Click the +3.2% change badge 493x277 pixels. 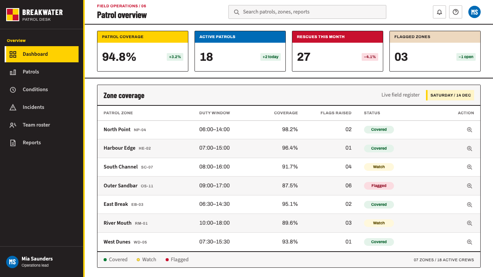pyautogui.click(x=175, y=57)
